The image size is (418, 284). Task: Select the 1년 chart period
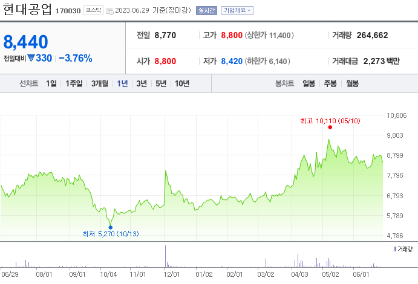(122, 83)
